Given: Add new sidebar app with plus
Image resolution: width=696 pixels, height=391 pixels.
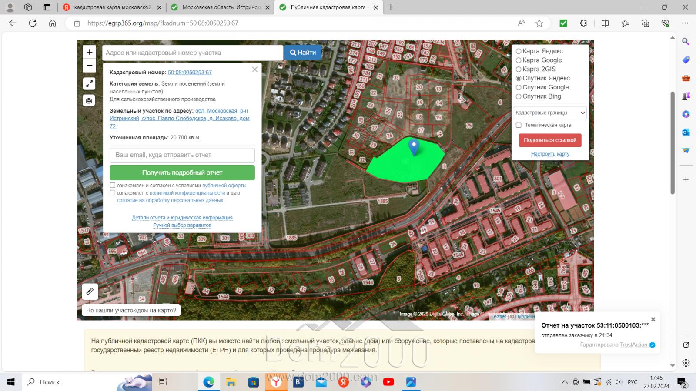Looking at the screenshot, I should pos(686,179).
